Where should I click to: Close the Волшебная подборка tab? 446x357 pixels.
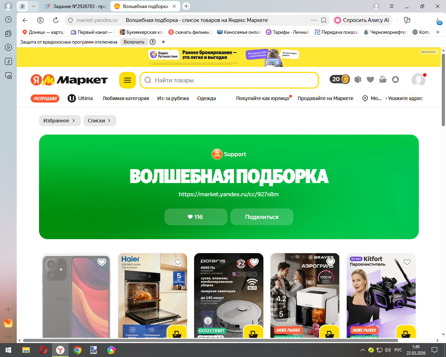174,6
